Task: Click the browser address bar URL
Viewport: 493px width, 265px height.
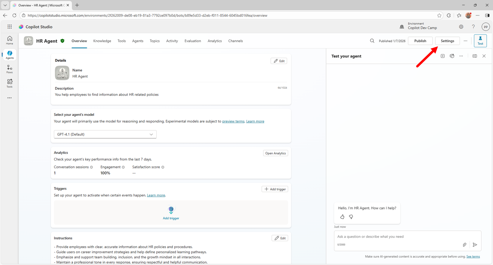Action: click(x=147, y=15)
